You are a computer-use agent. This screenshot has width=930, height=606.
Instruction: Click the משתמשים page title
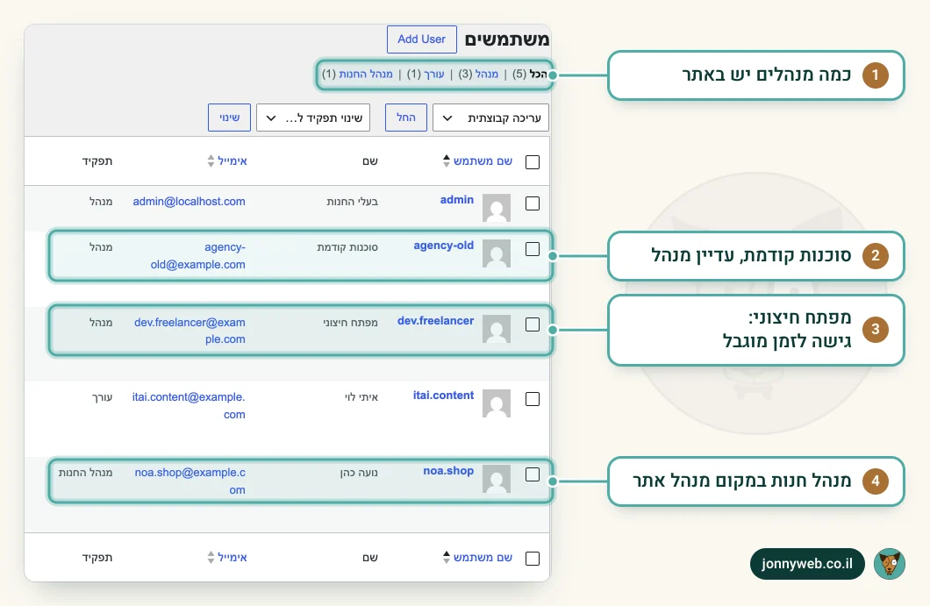pyautogui.click(x=507, y=39)
